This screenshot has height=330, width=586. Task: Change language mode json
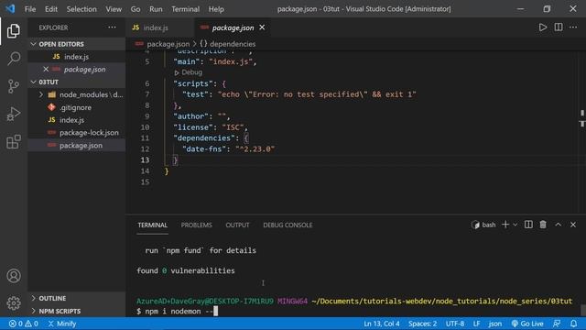pos(495,324)
